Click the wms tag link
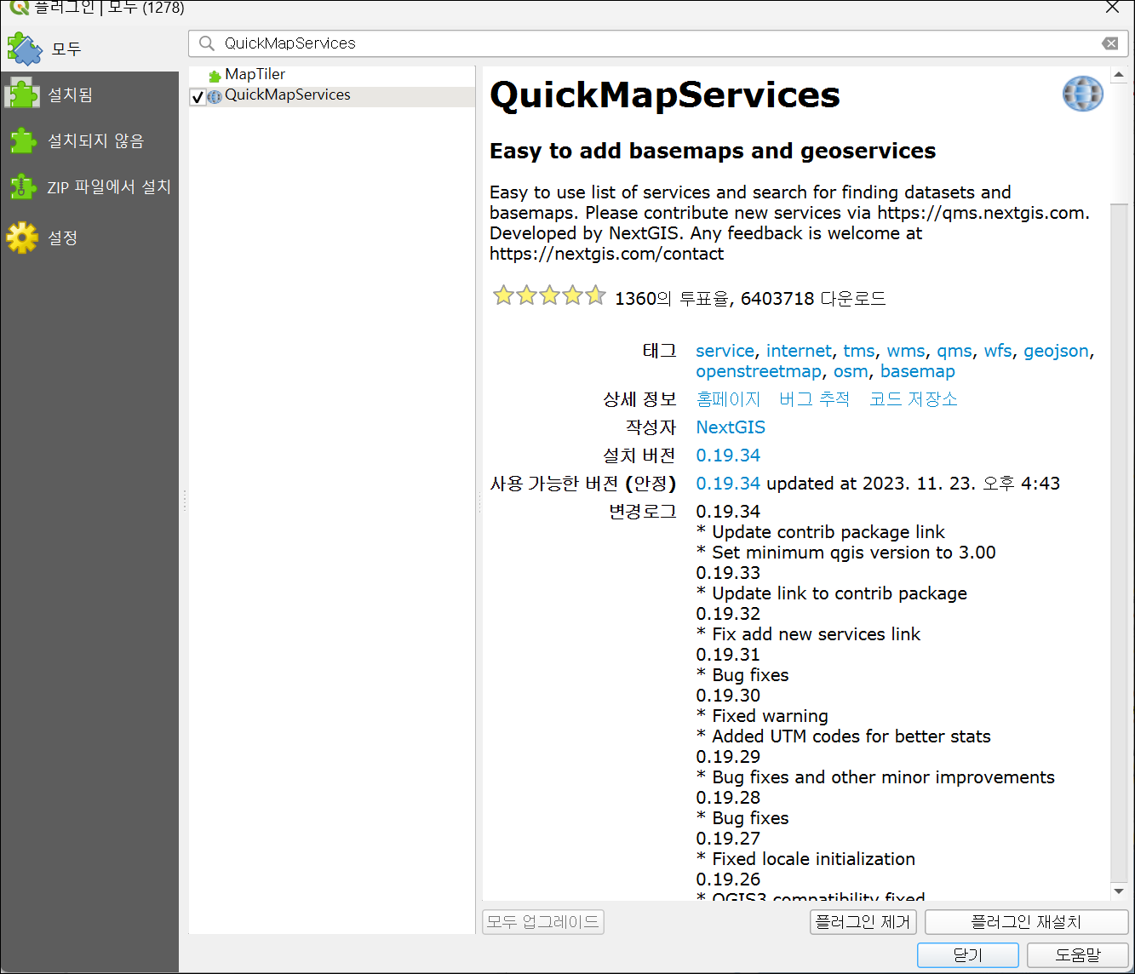Image resolution: width=1135 pixels, height=974 pixels. point(906,351)
